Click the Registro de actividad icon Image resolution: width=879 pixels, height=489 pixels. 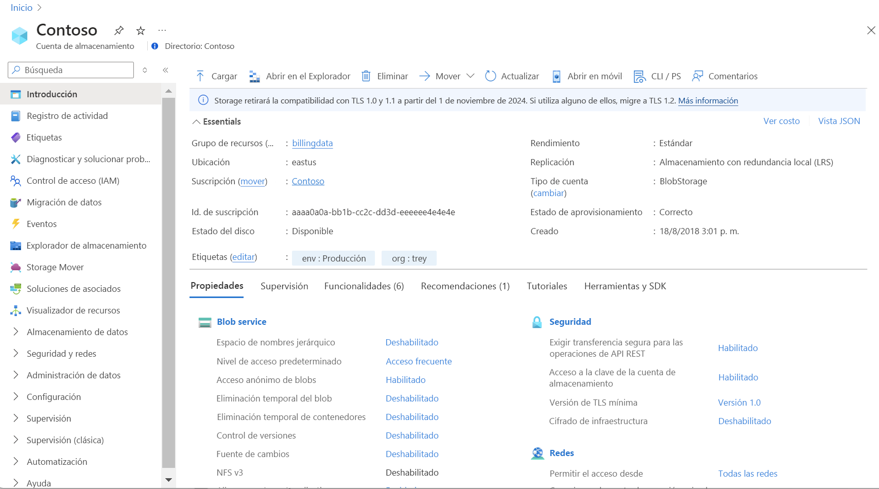[x=15, y=116]
